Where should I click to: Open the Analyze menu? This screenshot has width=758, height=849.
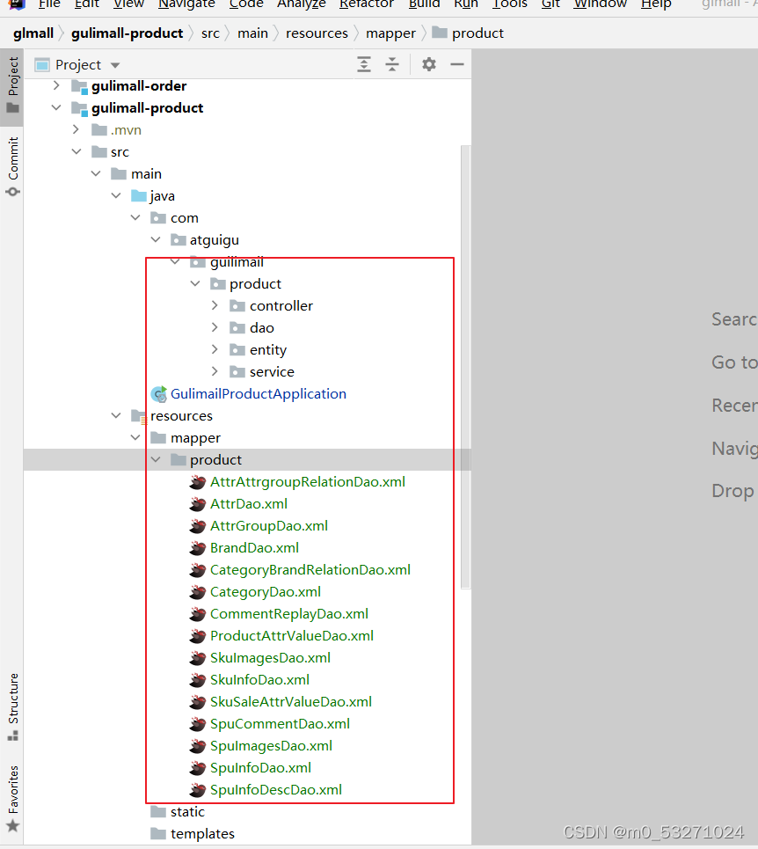point(302,4)
